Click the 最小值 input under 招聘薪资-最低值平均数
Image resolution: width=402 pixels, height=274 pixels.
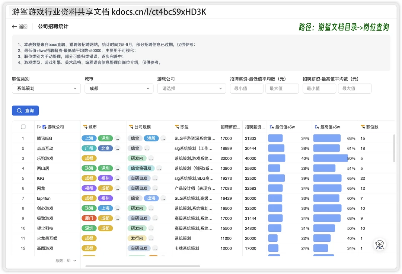click(x=246, y=88)
